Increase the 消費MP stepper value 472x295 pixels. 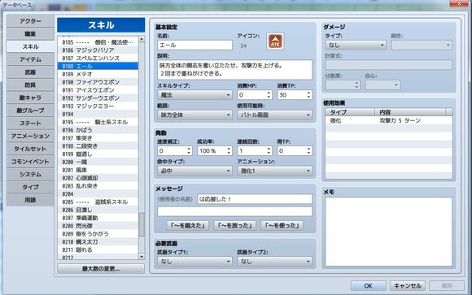[269, 93]
